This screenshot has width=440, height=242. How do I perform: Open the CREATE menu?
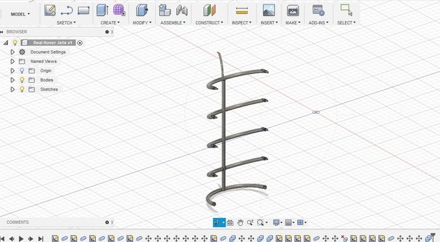point(110,23)
